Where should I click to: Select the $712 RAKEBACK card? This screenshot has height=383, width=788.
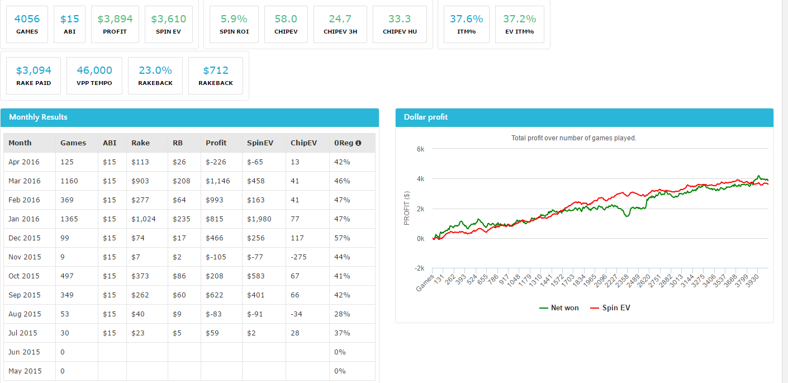tap(216, 75)
